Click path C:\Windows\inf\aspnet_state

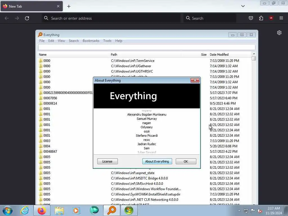(133, 173)
